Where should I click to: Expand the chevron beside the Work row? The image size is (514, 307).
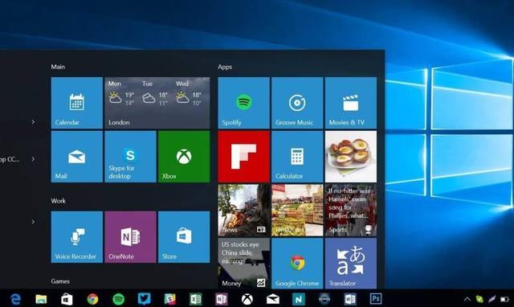(x=33, y=222)
